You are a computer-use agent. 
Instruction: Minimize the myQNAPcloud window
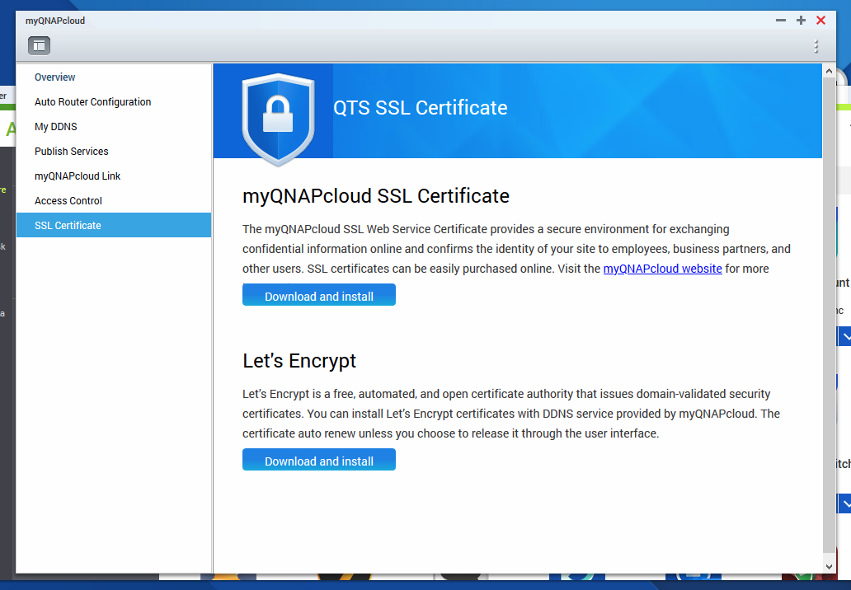click(x=781, y=21)
